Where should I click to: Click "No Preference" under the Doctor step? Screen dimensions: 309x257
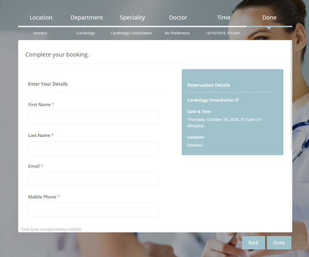177,33
